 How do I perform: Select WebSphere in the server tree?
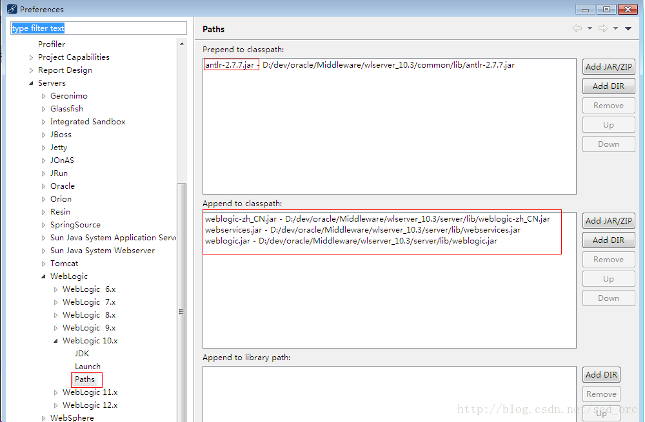pyautogui.click(x=72, y=417)
